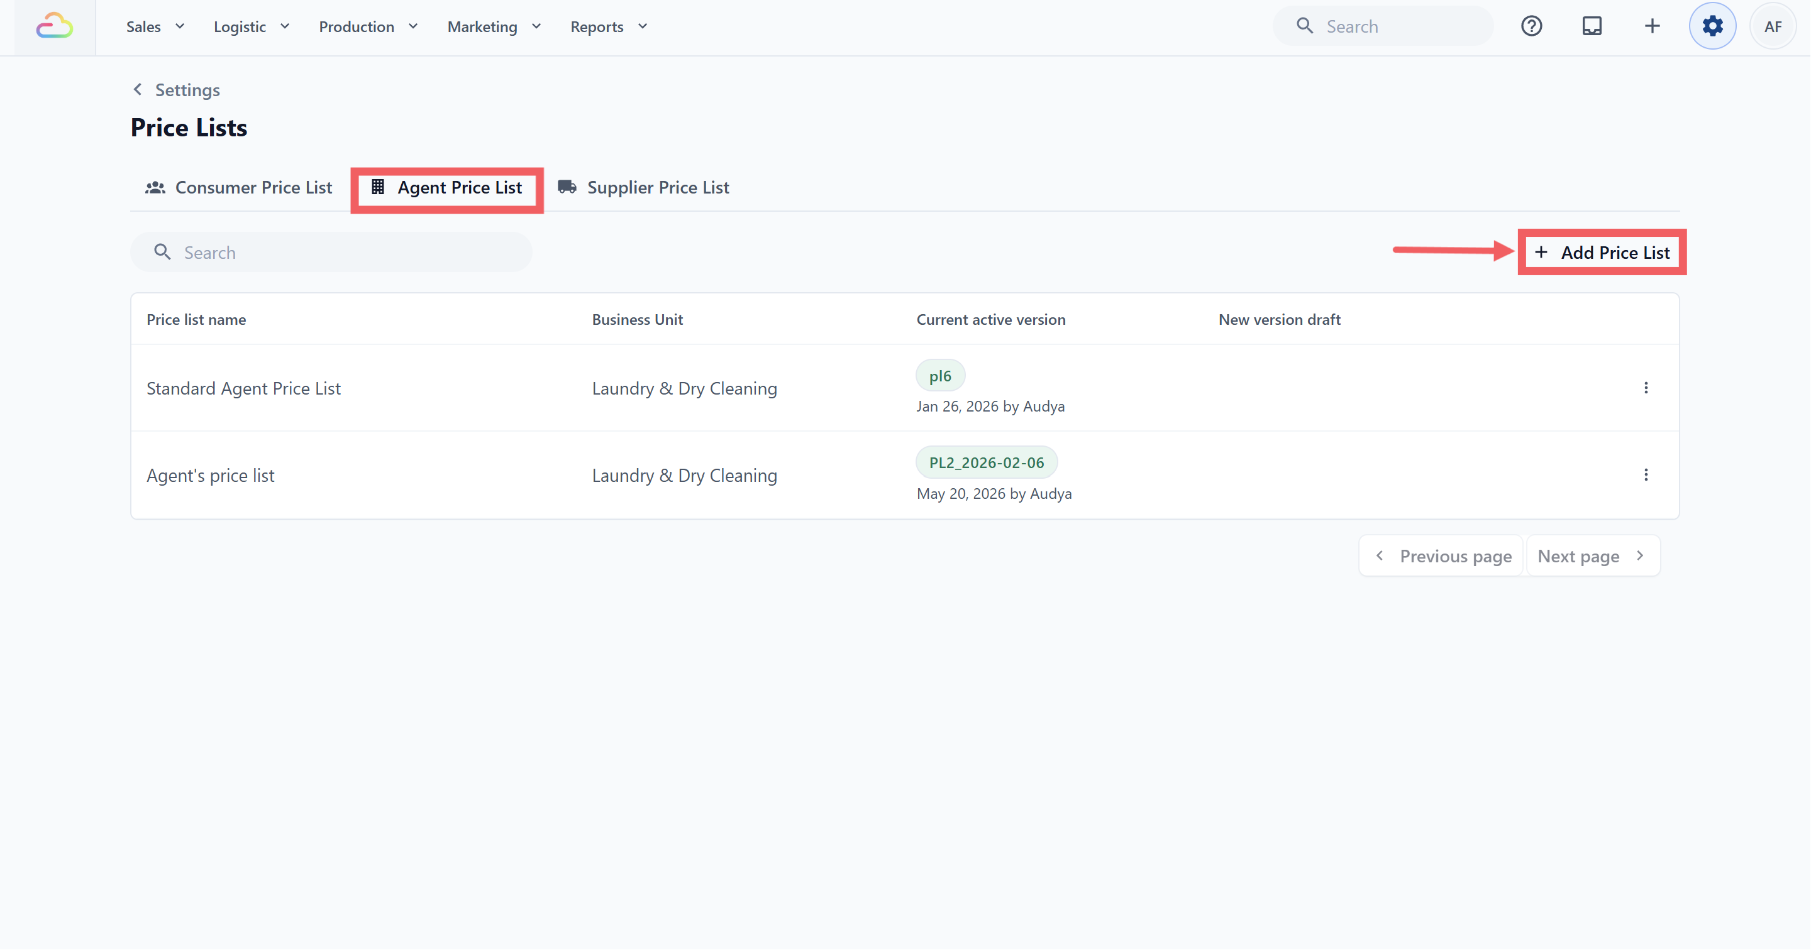Click the Add Price List button
1811x950 pixels.
pos(1602,253)
